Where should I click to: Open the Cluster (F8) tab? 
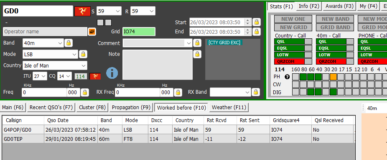(x=92, y=107)
